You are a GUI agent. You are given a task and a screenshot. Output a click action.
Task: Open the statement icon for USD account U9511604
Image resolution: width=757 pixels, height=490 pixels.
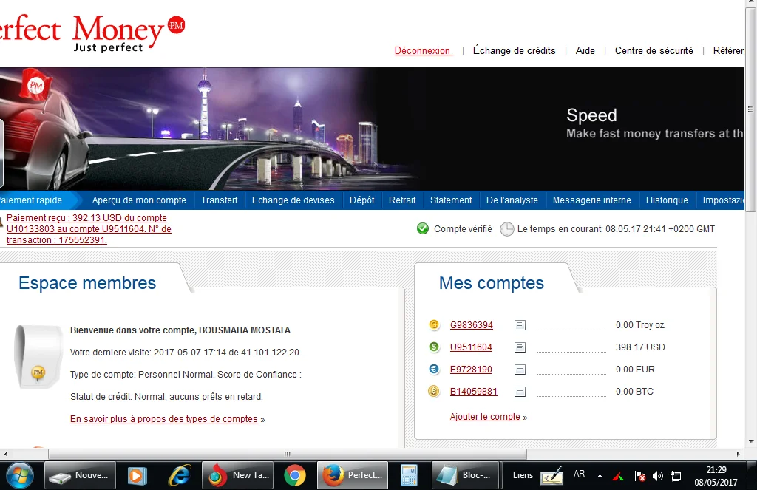pyautogui.click(x=520, y=347)
